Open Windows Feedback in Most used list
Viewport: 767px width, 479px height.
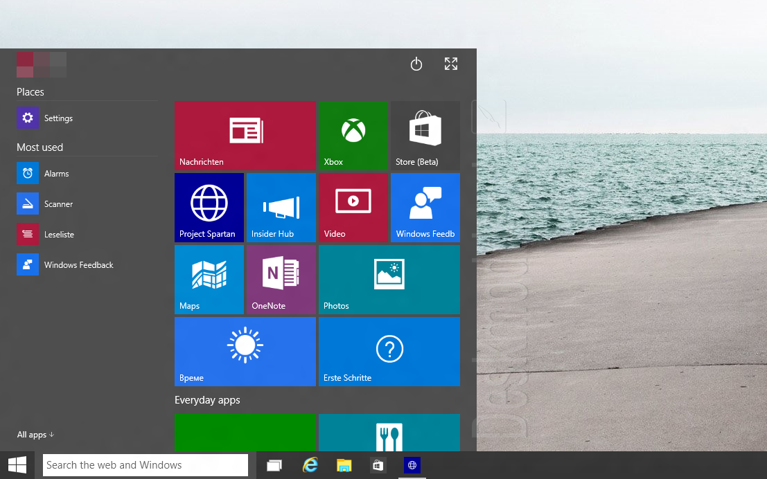click(87, 264)
